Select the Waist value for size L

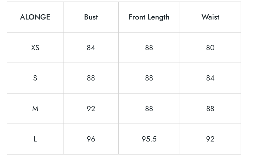210,139
